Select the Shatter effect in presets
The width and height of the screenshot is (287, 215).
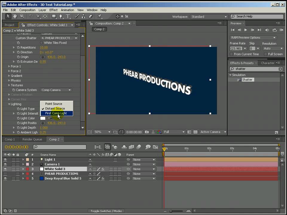pos(247,80)
